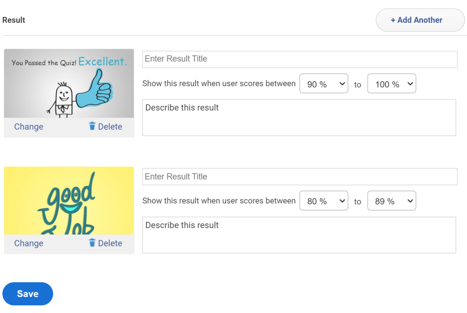Click the second Describe this result box
This screenshot has width=467, height=313.
pyautogui.click(x=299, y=235)
